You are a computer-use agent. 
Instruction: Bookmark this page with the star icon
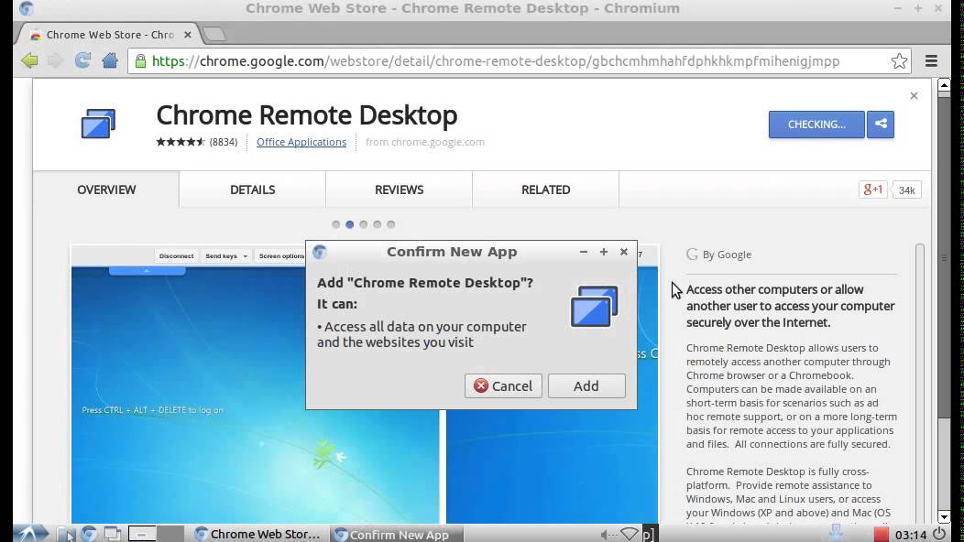point(899,61)
